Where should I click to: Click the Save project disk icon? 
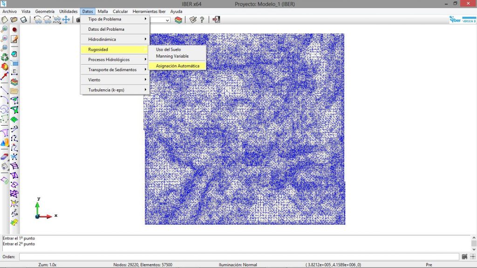point(23,20)
